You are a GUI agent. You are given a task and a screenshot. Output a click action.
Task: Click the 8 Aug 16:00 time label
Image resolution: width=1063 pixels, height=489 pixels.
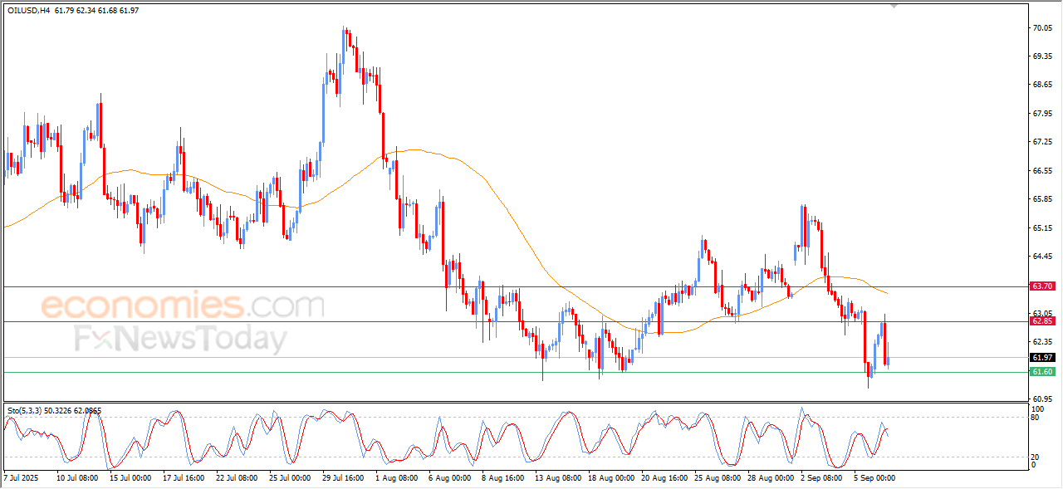(502, 478)
